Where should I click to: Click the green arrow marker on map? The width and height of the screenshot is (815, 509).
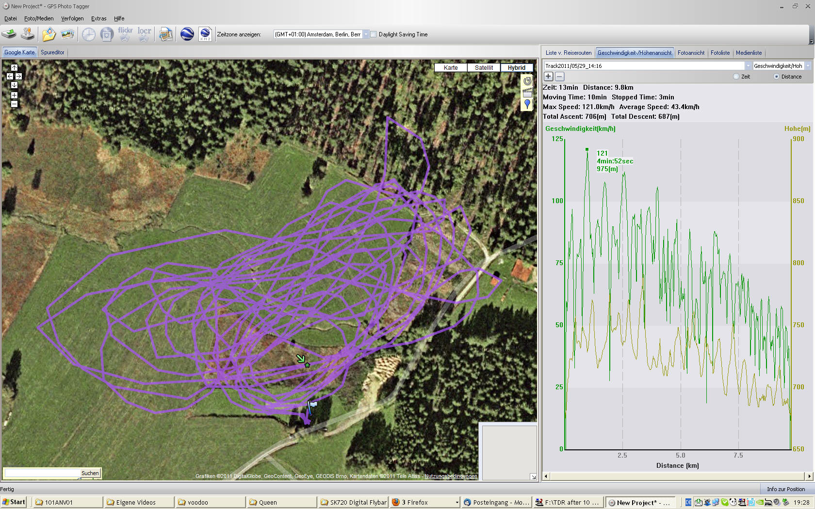pos(301,359)
